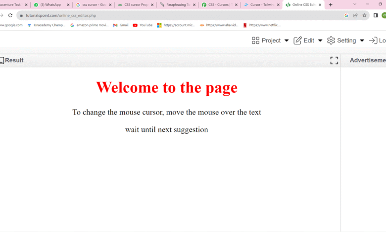Close the Cursor - Tailwind tab

coord(278,4)
